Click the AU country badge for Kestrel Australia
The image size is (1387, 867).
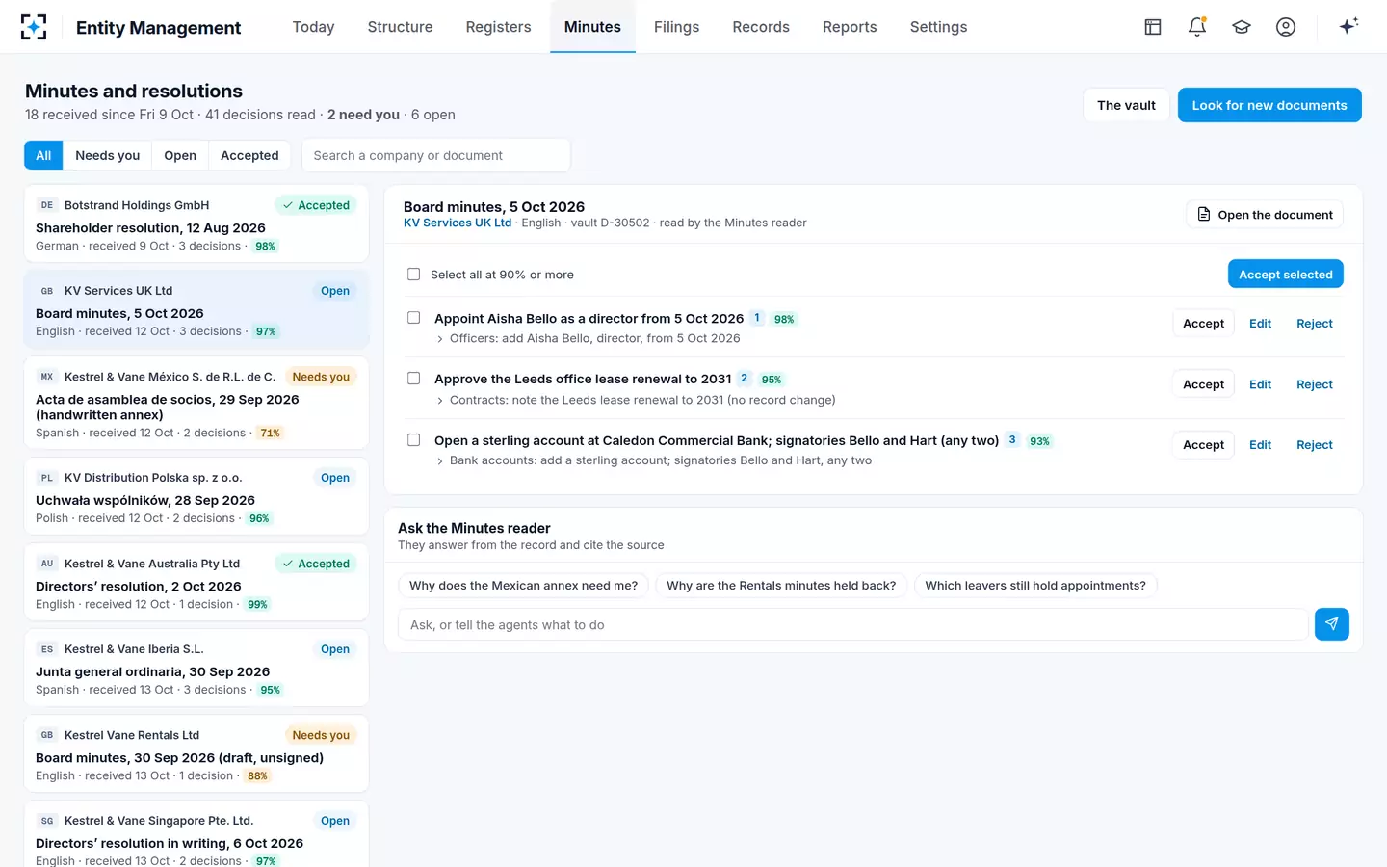[47, 564]
